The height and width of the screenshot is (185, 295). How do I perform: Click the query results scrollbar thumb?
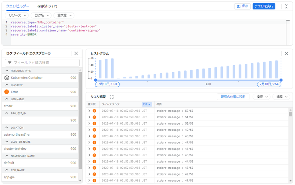coord(291,114)
